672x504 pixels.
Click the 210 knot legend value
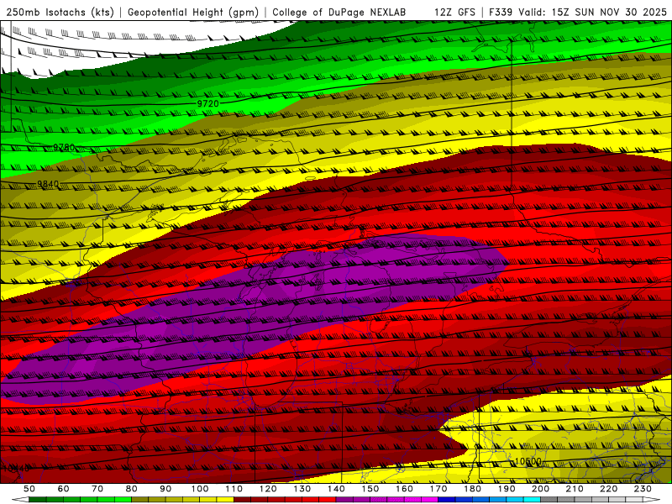[575, 489]
